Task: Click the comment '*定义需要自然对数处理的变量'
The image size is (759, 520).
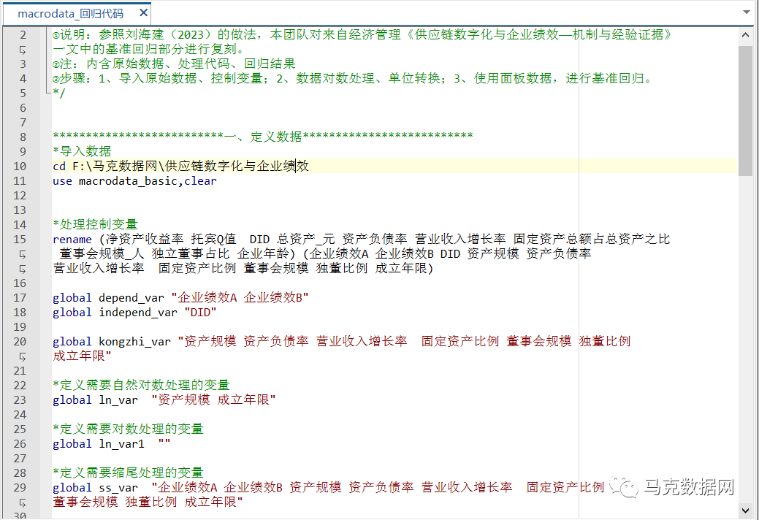Action: pos(141,386)
